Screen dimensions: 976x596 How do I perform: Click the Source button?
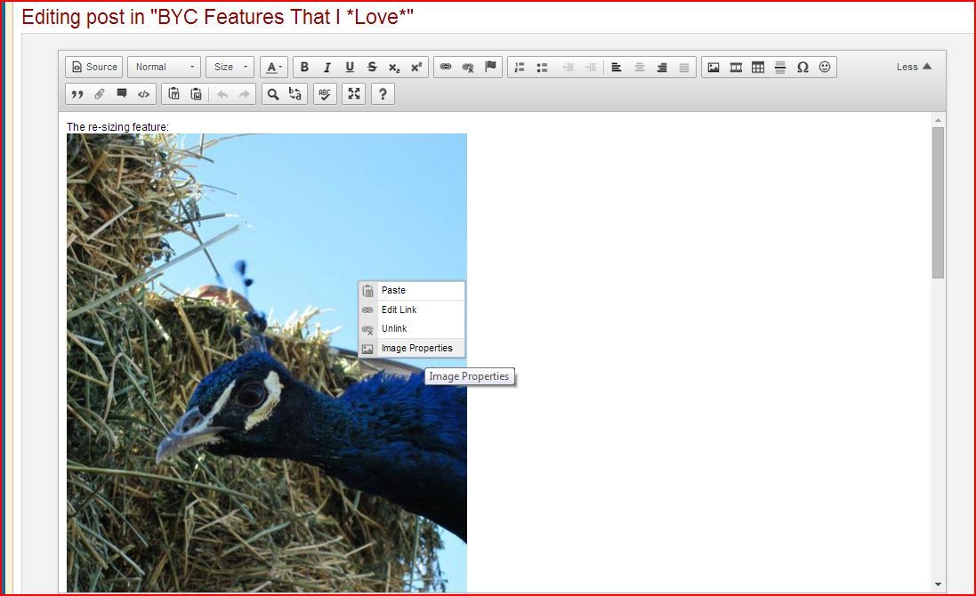coord(93,68)
